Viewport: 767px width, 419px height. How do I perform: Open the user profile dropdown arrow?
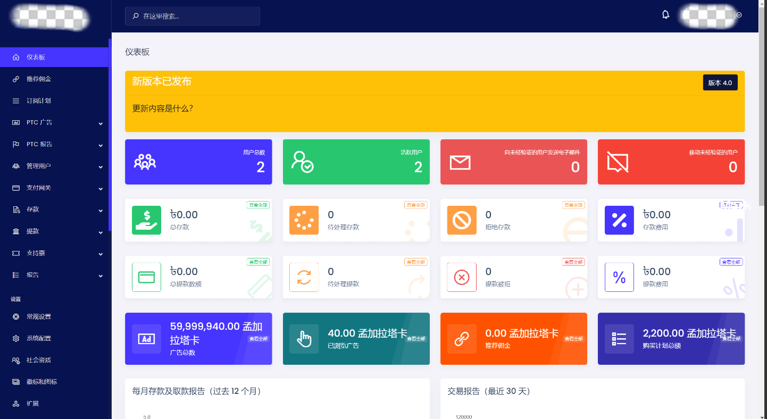pyautogui.click(x=739, y=15)
